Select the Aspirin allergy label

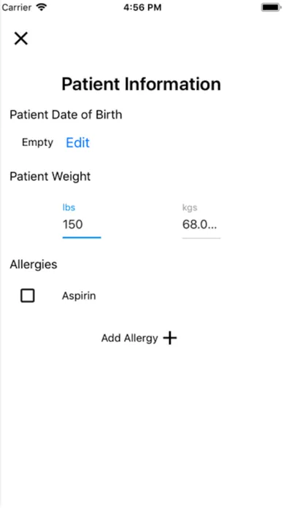pyautogui.click(x=79, y=296)
